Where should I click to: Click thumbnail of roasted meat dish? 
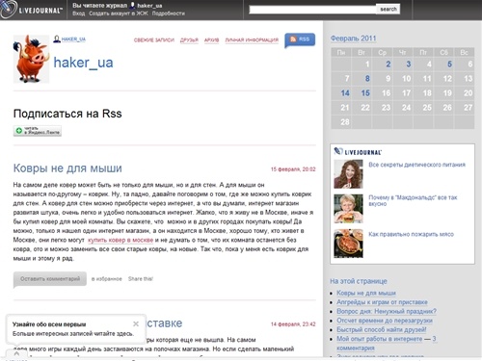(x=348, y=244)
